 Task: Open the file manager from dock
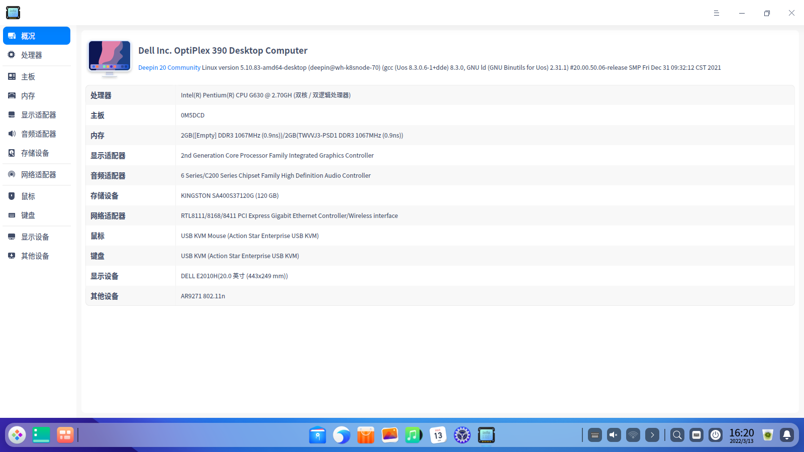click(318, 435)
